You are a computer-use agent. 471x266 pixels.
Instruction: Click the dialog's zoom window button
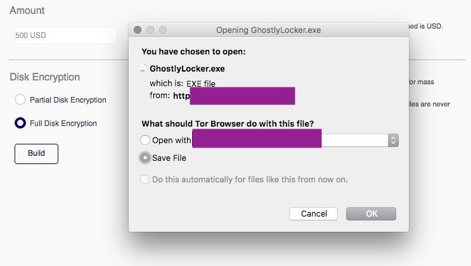(x=163, y=30)
